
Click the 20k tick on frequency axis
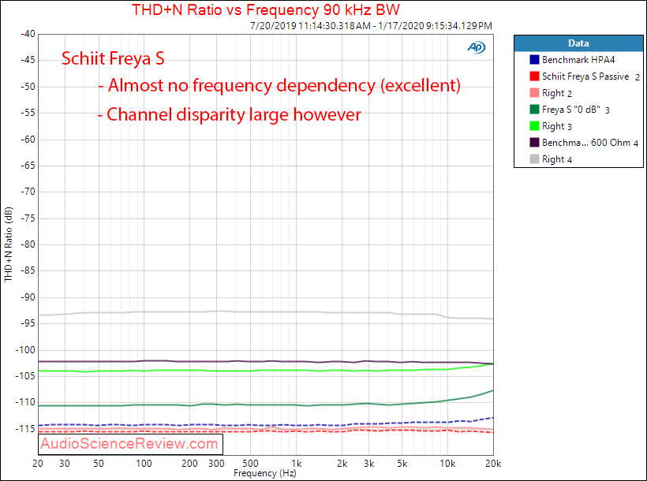(x=492, y=464)
